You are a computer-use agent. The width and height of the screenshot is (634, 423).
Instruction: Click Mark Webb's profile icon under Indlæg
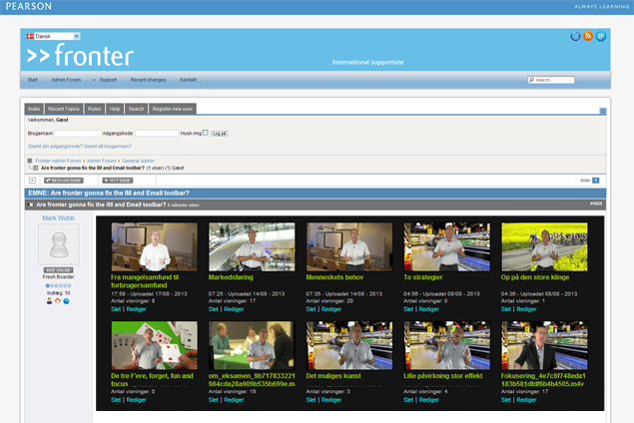49,301
